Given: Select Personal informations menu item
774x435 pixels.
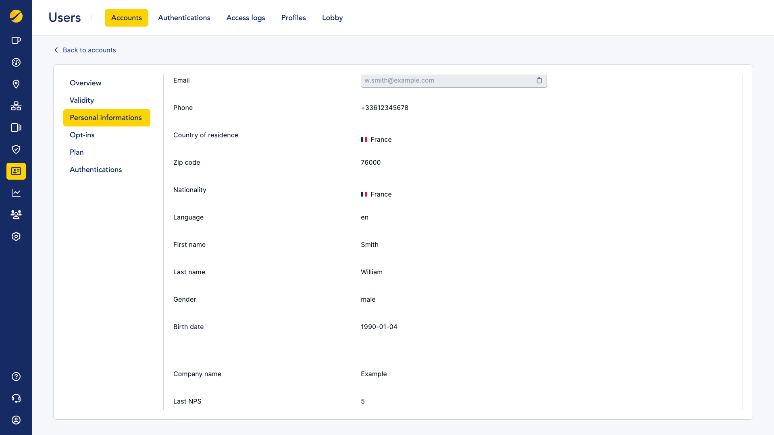Looking at the screenshot, I should (x=107, y=118).
